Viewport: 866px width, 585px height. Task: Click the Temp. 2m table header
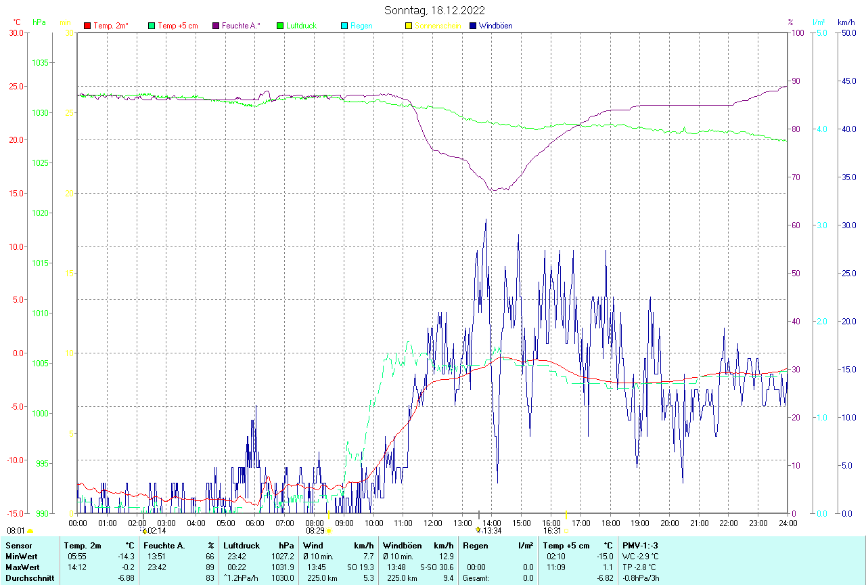(83, 546)
